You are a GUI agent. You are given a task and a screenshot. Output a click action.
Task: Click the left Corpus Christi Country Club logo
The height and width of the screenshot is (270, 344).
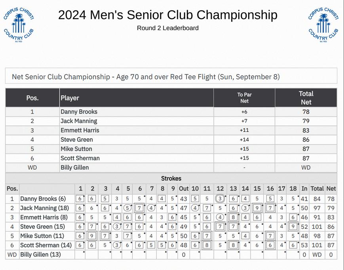[18, 25]
